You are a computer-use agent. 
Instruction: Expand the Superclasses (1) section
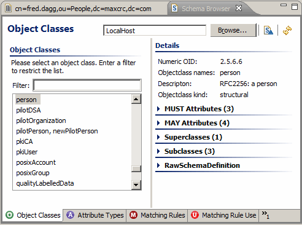click(x=158, y=137)
